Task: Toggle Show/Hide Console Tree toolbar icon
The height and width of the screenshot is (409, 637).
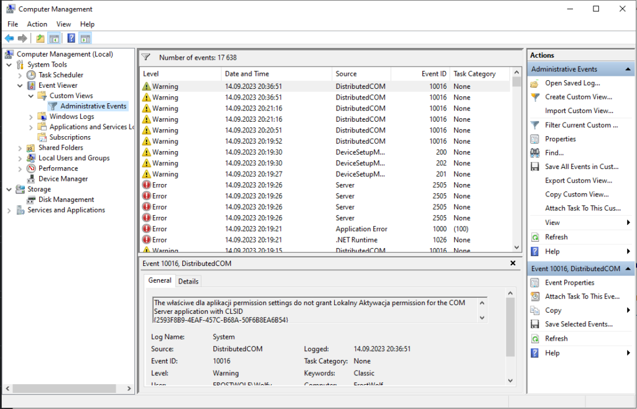Action: click(x=53, y=39)
